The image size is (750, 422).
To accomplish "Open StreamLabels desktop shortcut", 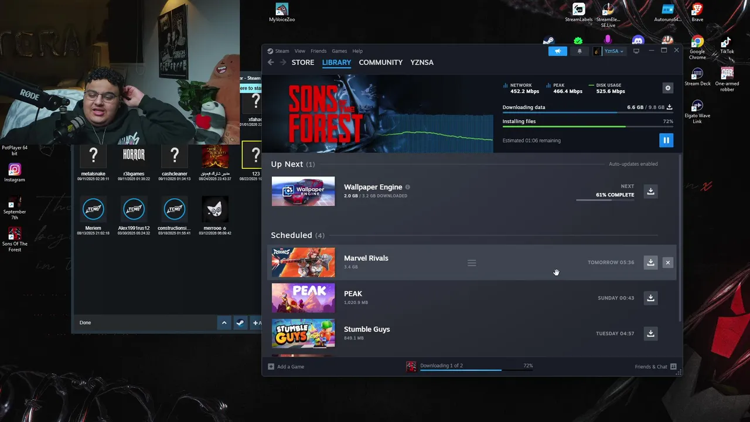I will pyautogui.click(x=579, y=12).
